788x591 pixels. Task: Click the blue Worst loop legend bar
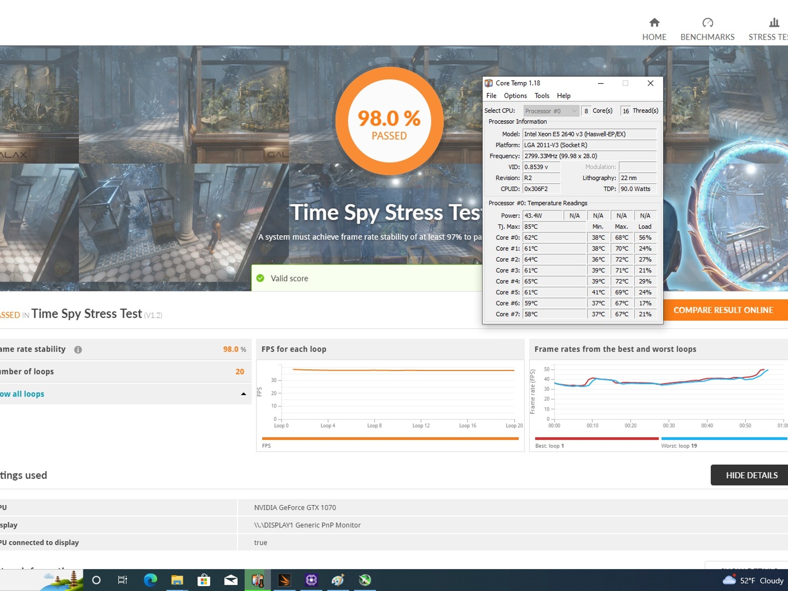click(724, 438)
